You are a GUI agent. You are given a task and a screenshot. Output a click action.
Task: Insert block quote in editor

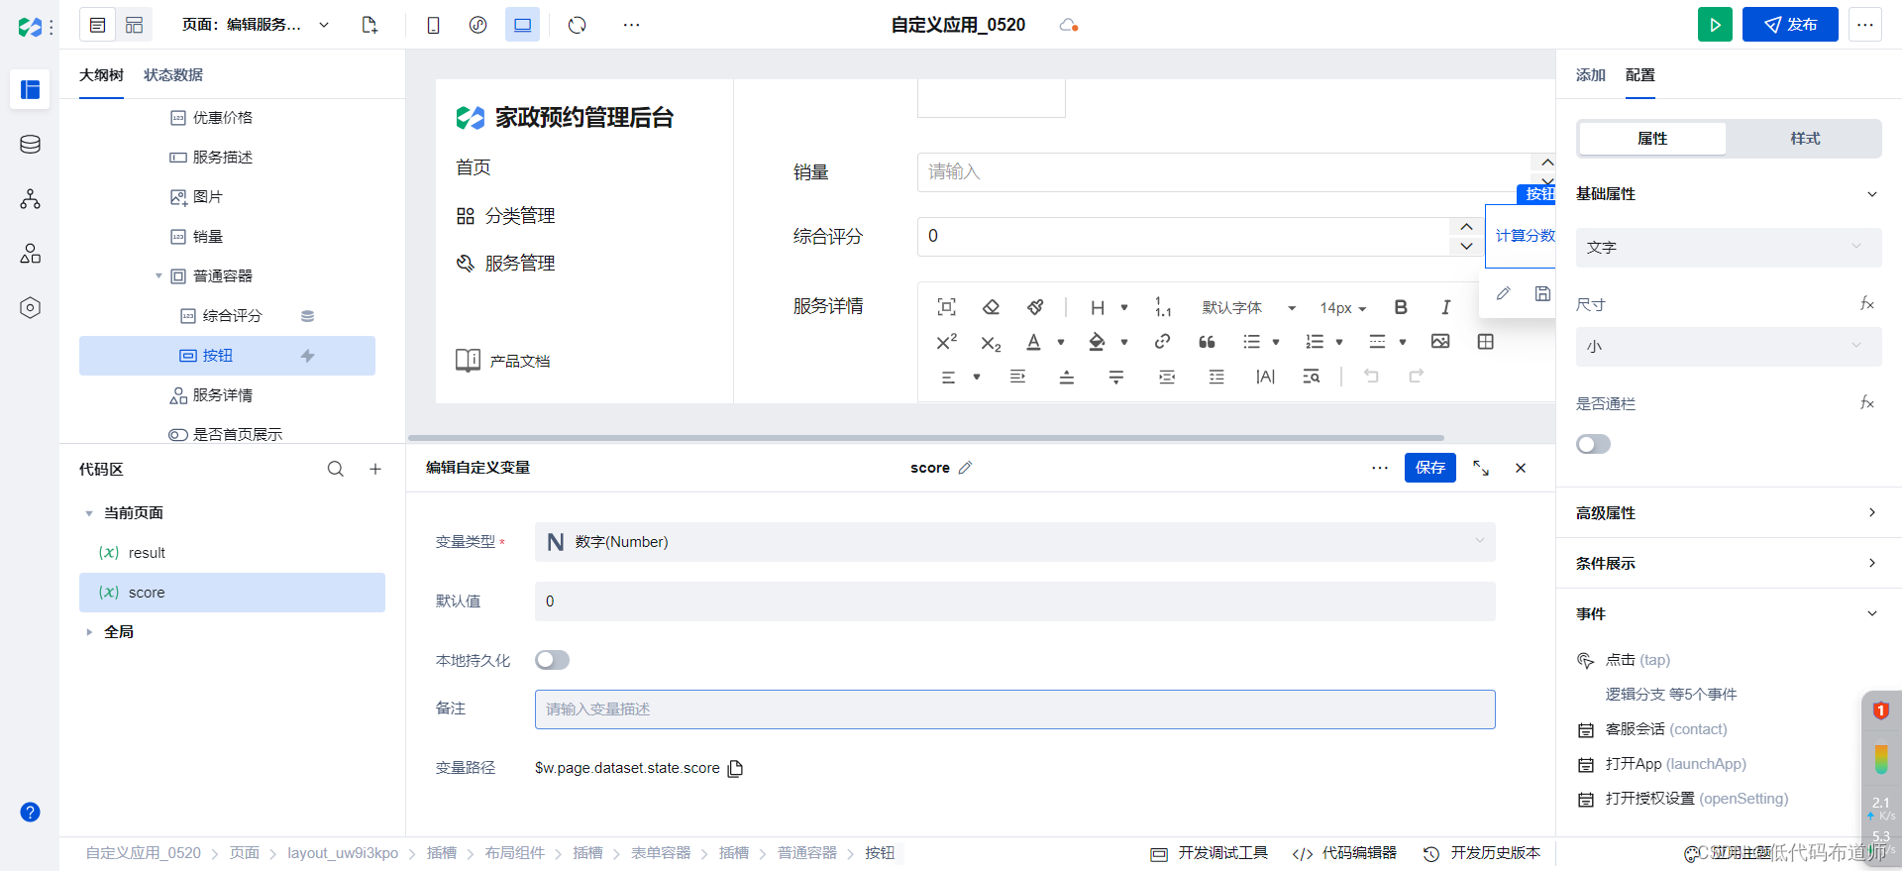click(1207, 342)
